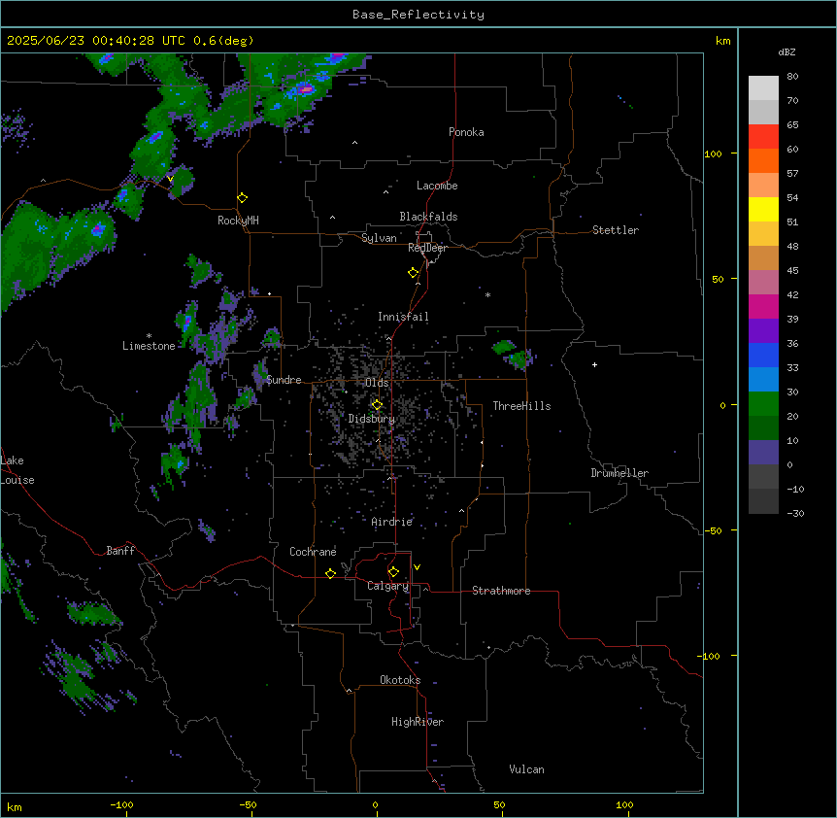
Task: Click the white 80 dBZ legend swatch
Action: (x=763, y=88)
